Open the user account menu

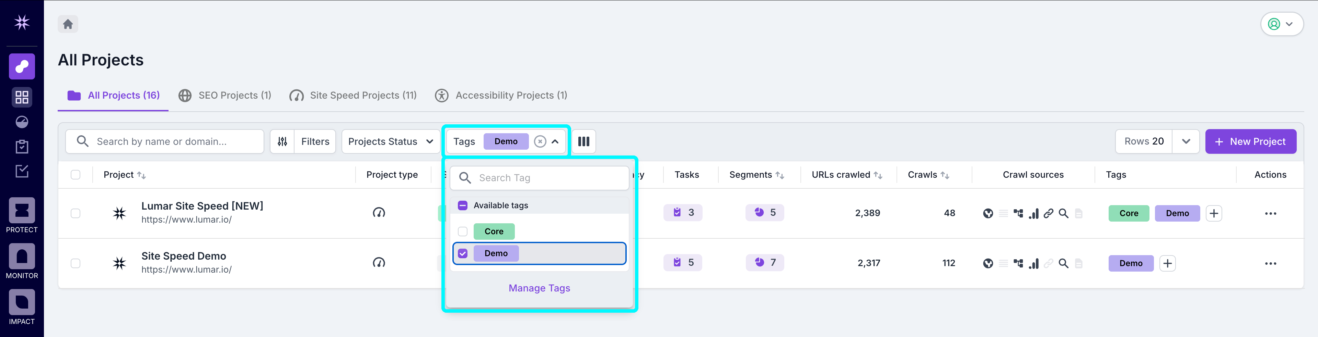pos(1282,24)
